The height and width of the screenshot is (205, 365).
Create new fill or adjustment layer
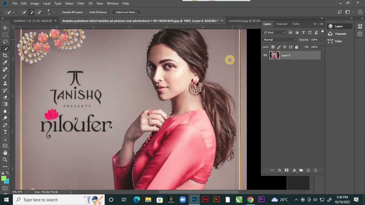[294, 170]
